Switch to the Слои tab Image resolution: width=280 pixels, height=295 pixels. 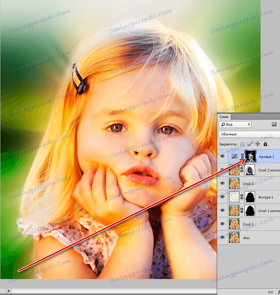point(224,117)
